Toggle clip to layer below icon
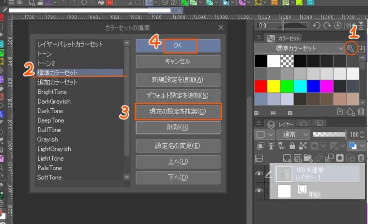Screen dimensions: 368x224 coord(260,145)
